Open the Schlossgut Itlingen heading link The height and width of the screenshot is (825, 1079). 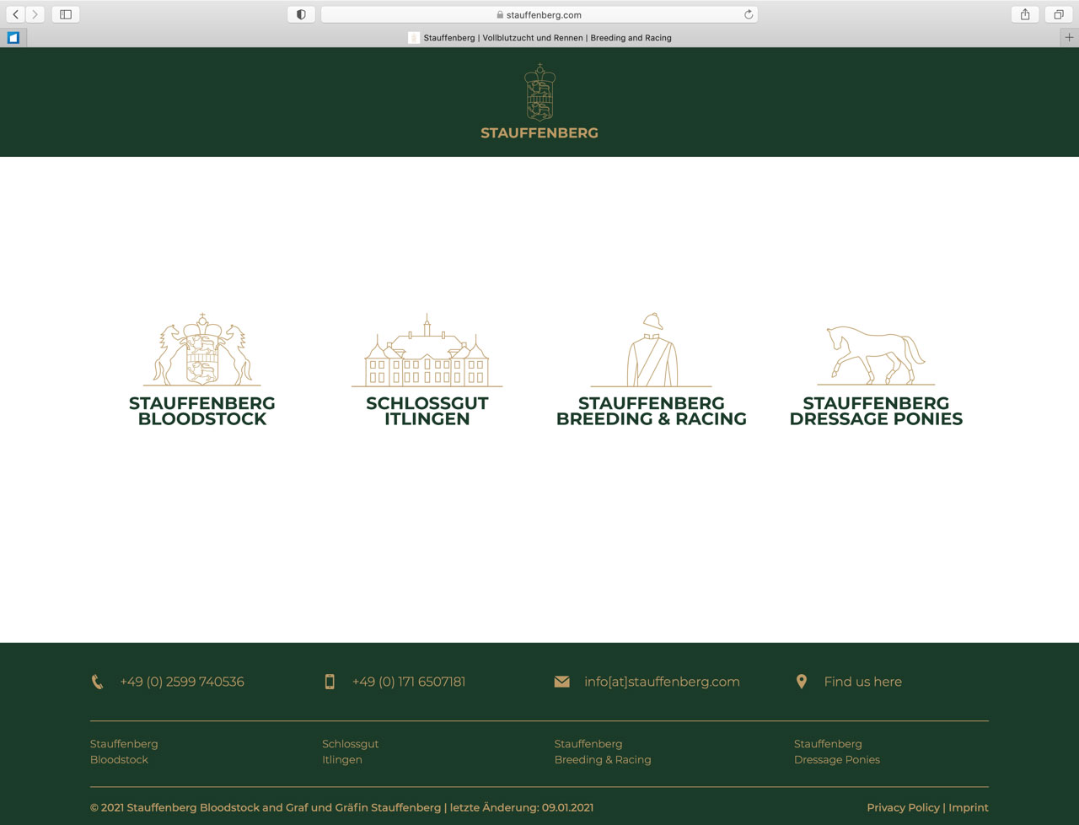[x=427, y=411]
